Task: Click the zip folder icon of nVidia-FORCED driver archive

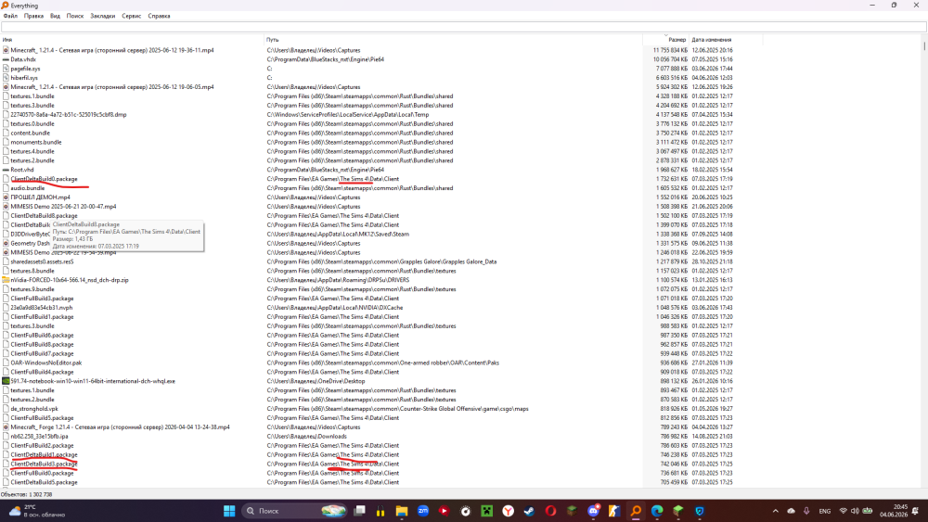Action: coord(6,280)
